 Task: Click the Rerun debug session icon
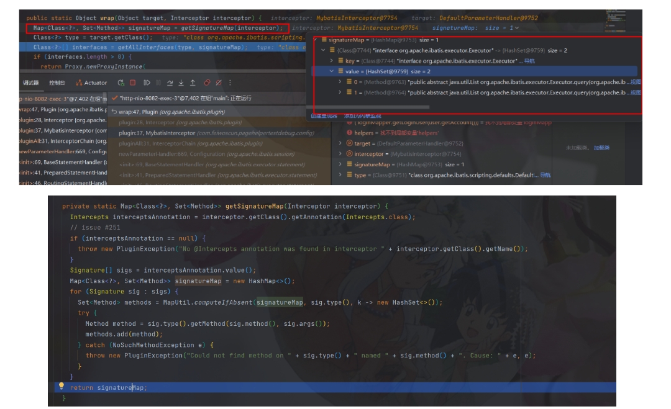coord(122,83)
